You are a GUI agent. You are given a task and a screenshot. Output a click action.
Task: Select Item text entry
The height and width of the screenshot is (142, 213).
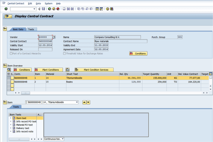tap(21, 118)
